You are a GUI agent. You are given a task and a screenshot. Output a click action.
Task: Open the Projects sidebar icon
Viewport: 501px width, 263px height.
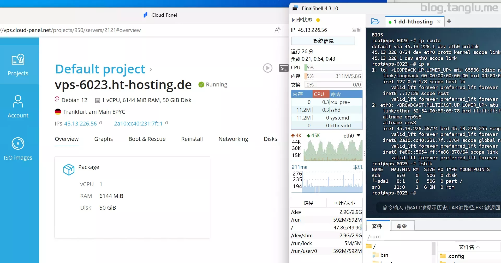(18, 65)
